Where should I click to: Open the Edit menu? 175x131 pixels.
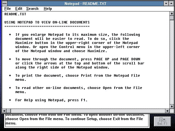pos(19,8)
